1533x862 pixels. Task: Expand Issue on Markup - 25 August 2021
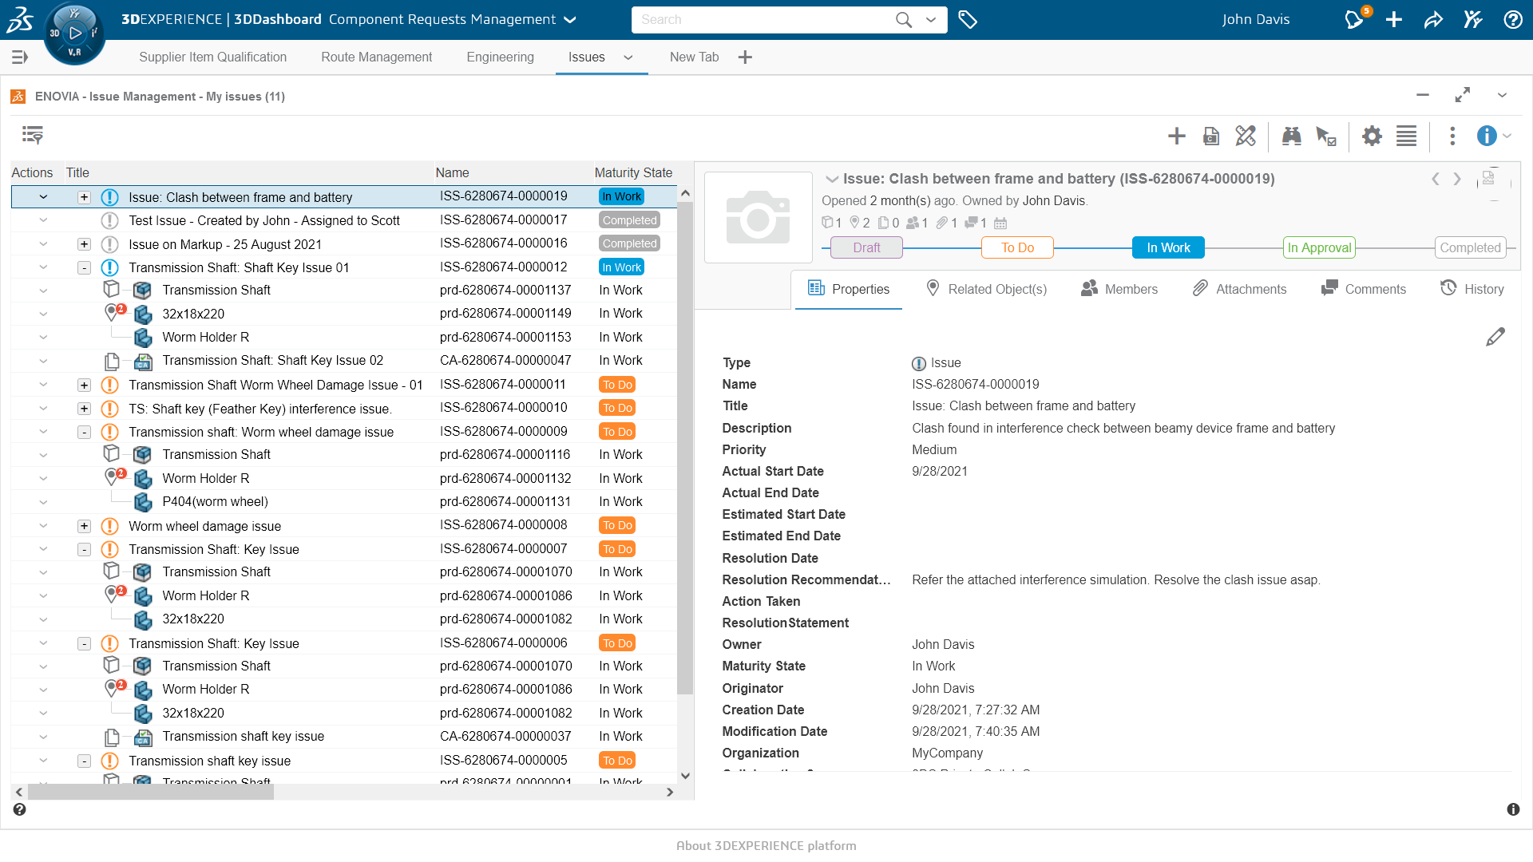point(84,244)
